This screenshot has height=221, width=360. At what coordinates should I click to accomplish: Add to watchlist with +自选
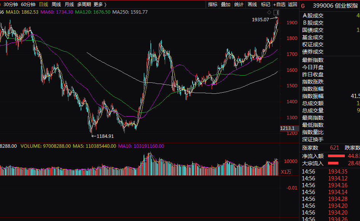[x=279, y=4]
